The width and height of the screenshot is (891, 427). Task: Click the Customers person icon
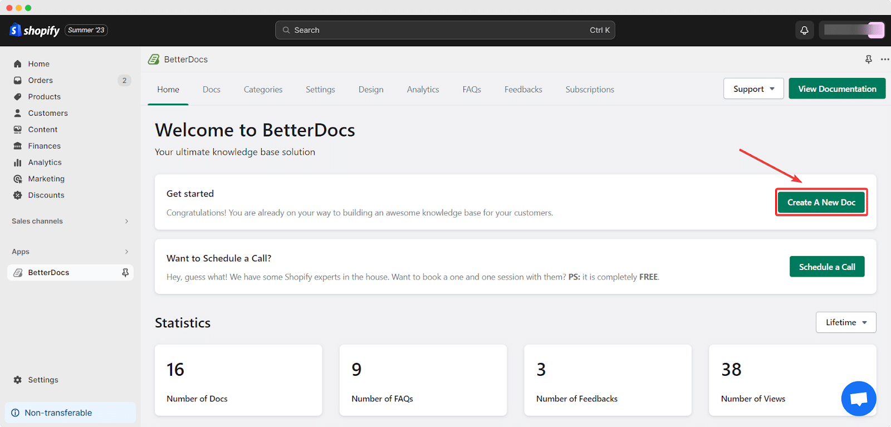coord(18,113)
